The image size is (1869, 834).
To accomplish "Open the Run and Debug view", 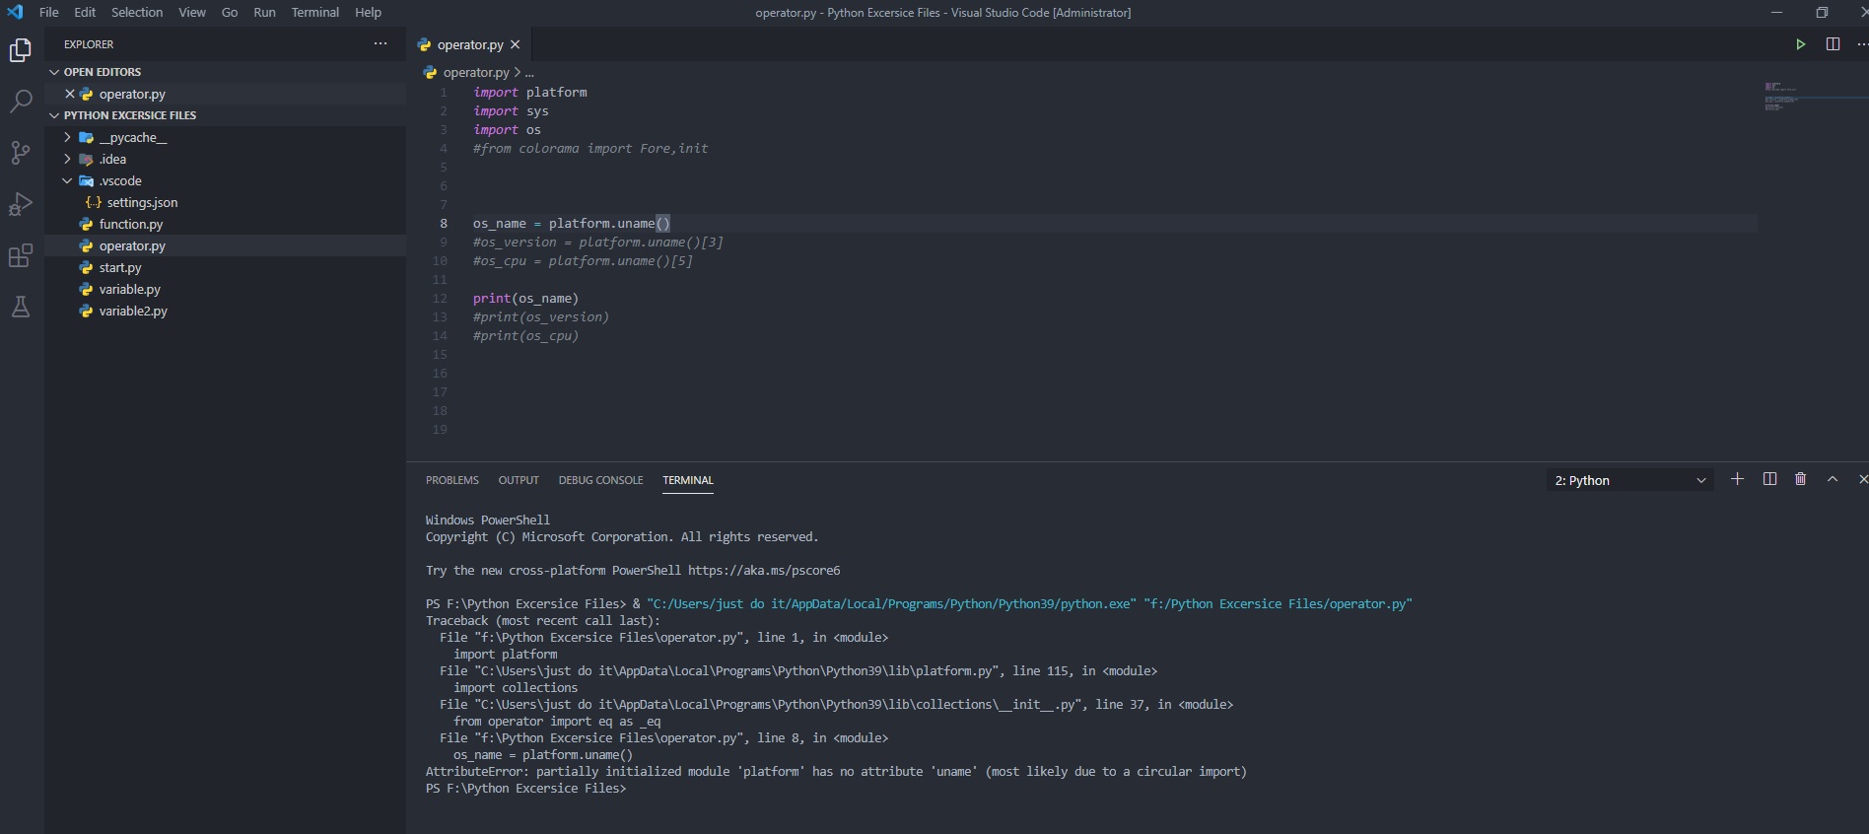I will coord(21,204).
